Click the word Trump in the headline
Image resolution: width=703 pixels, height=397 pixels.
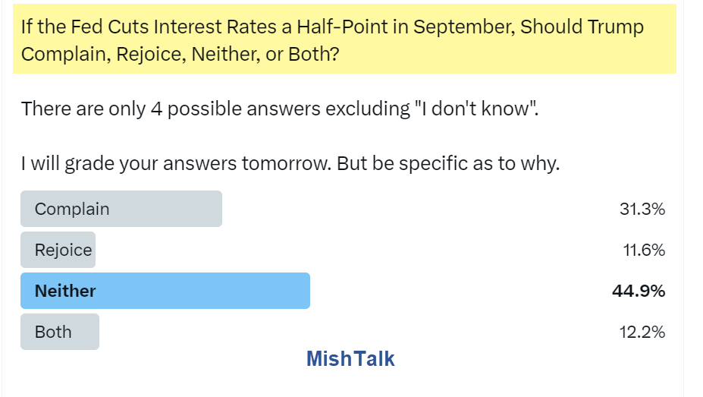pyautogui.click(x=616, y=28)
